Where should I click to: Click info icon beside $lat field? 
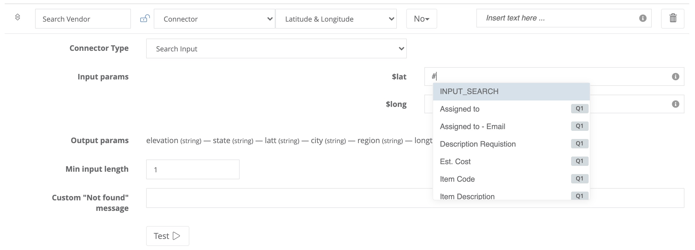coord(675,77)
